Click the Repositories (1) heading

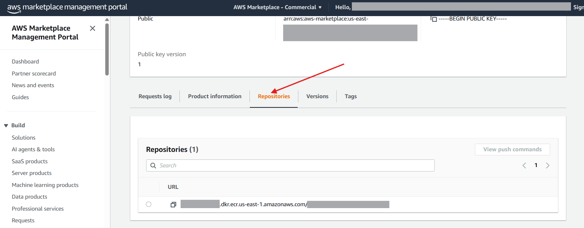172,149
